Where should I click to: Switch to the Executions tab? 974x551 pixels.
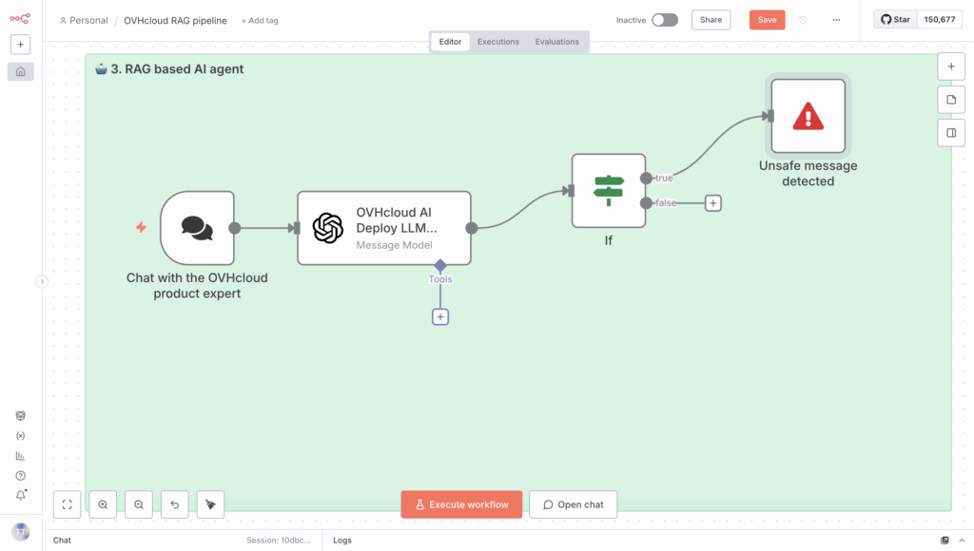click(497, 42)
